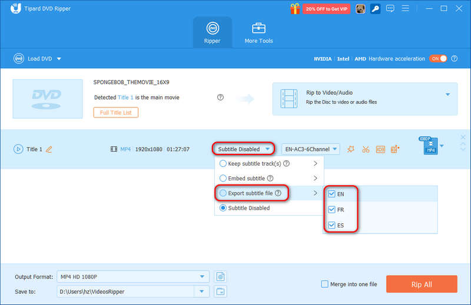
Task: Expand output profile arrow beside MP4 icon
Action: (x=442, y=146)
